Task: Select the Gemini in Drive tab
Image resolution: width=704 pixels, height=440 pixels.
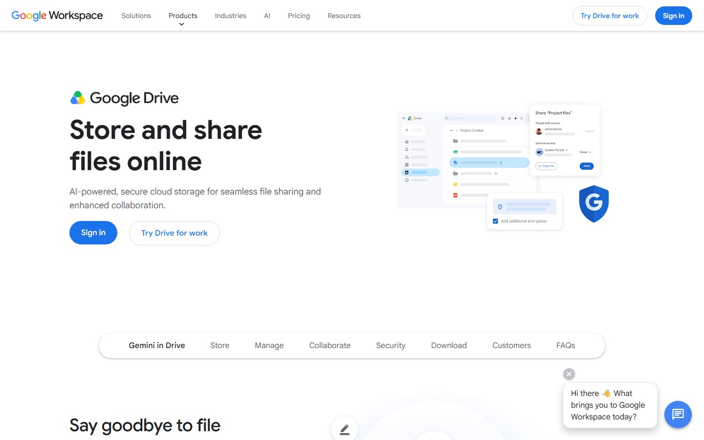Action: [157, 346]
